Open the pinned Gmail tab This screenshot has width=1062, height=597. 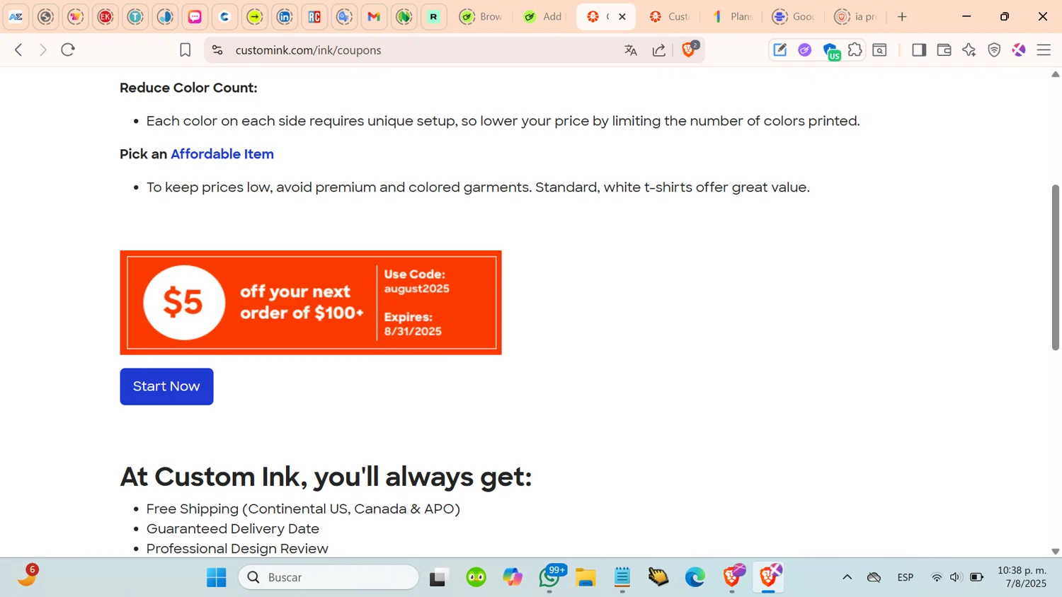374,17
